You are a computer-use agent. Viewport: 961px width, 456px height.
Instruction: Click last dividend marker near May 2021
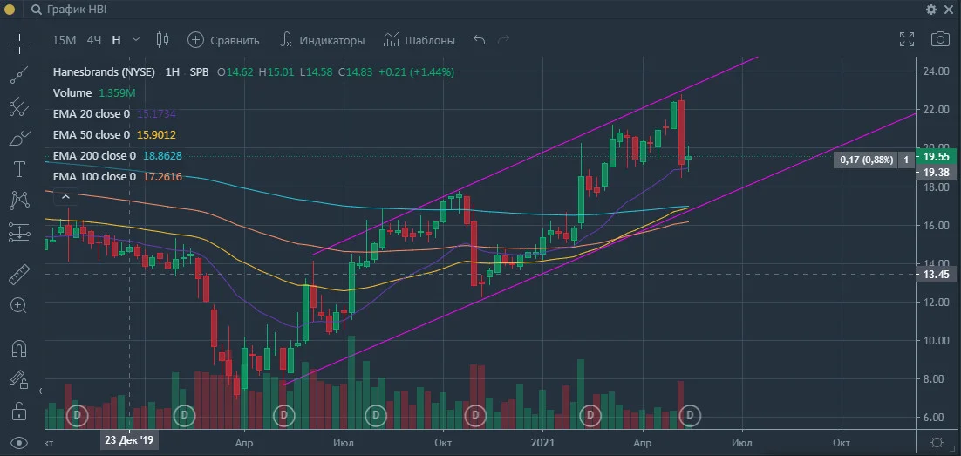[x=690, y=415]
